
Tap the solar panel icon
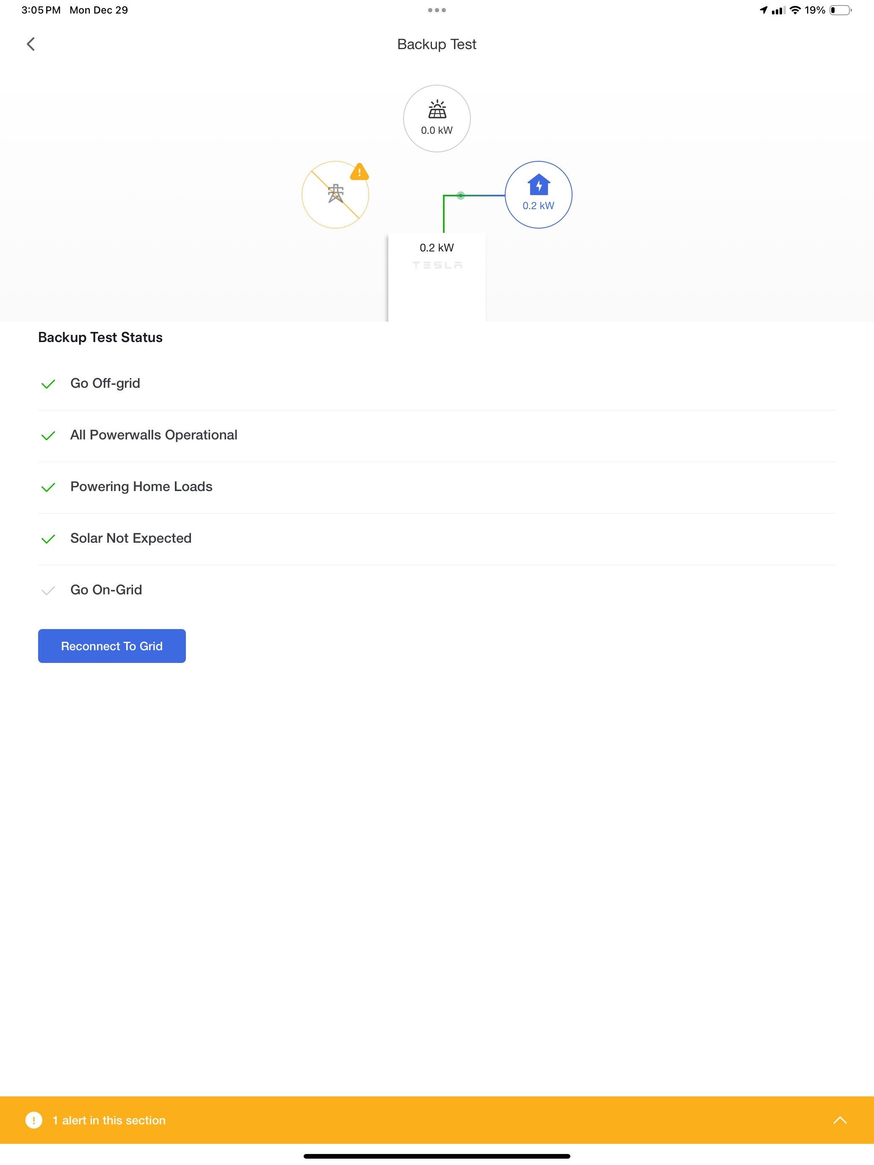click(437, 110)
